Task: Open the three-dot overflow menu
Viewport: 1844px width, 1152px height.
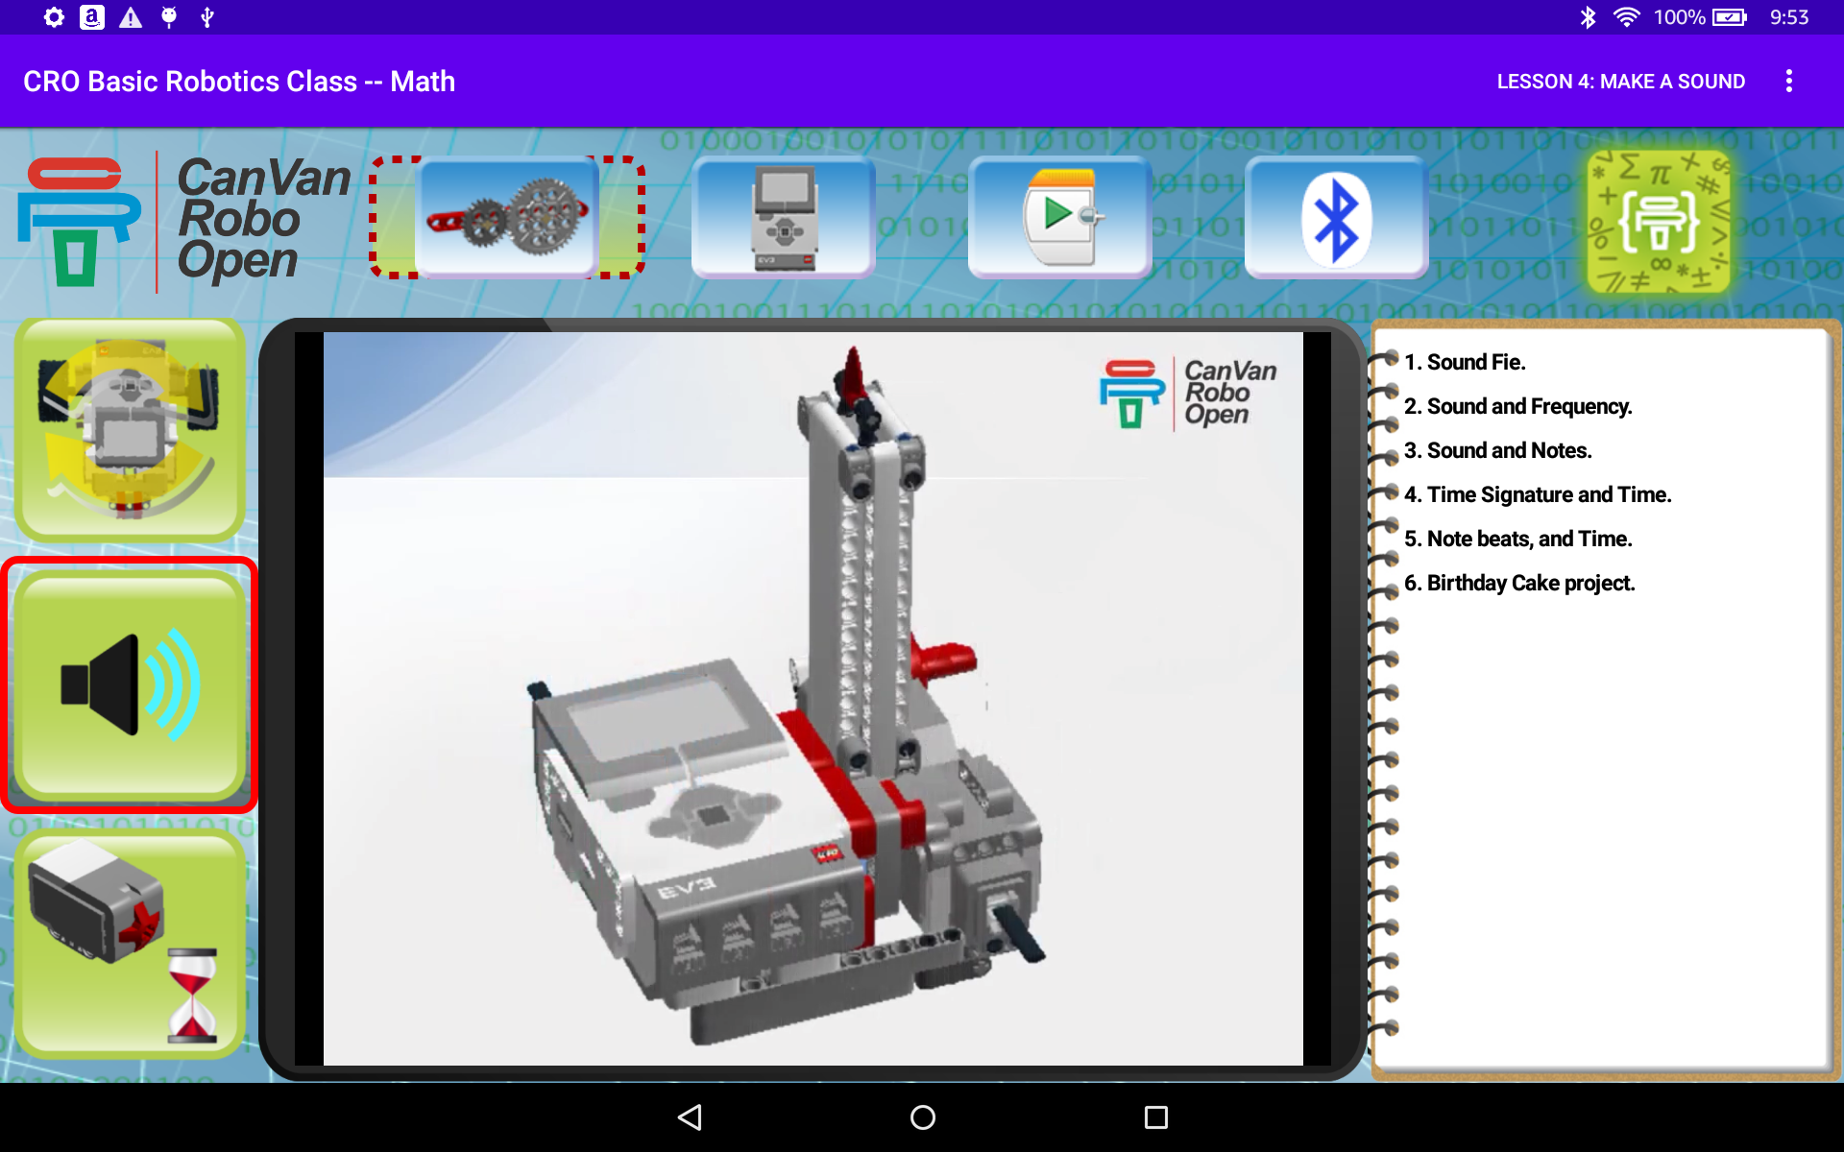Action: 1789,81
